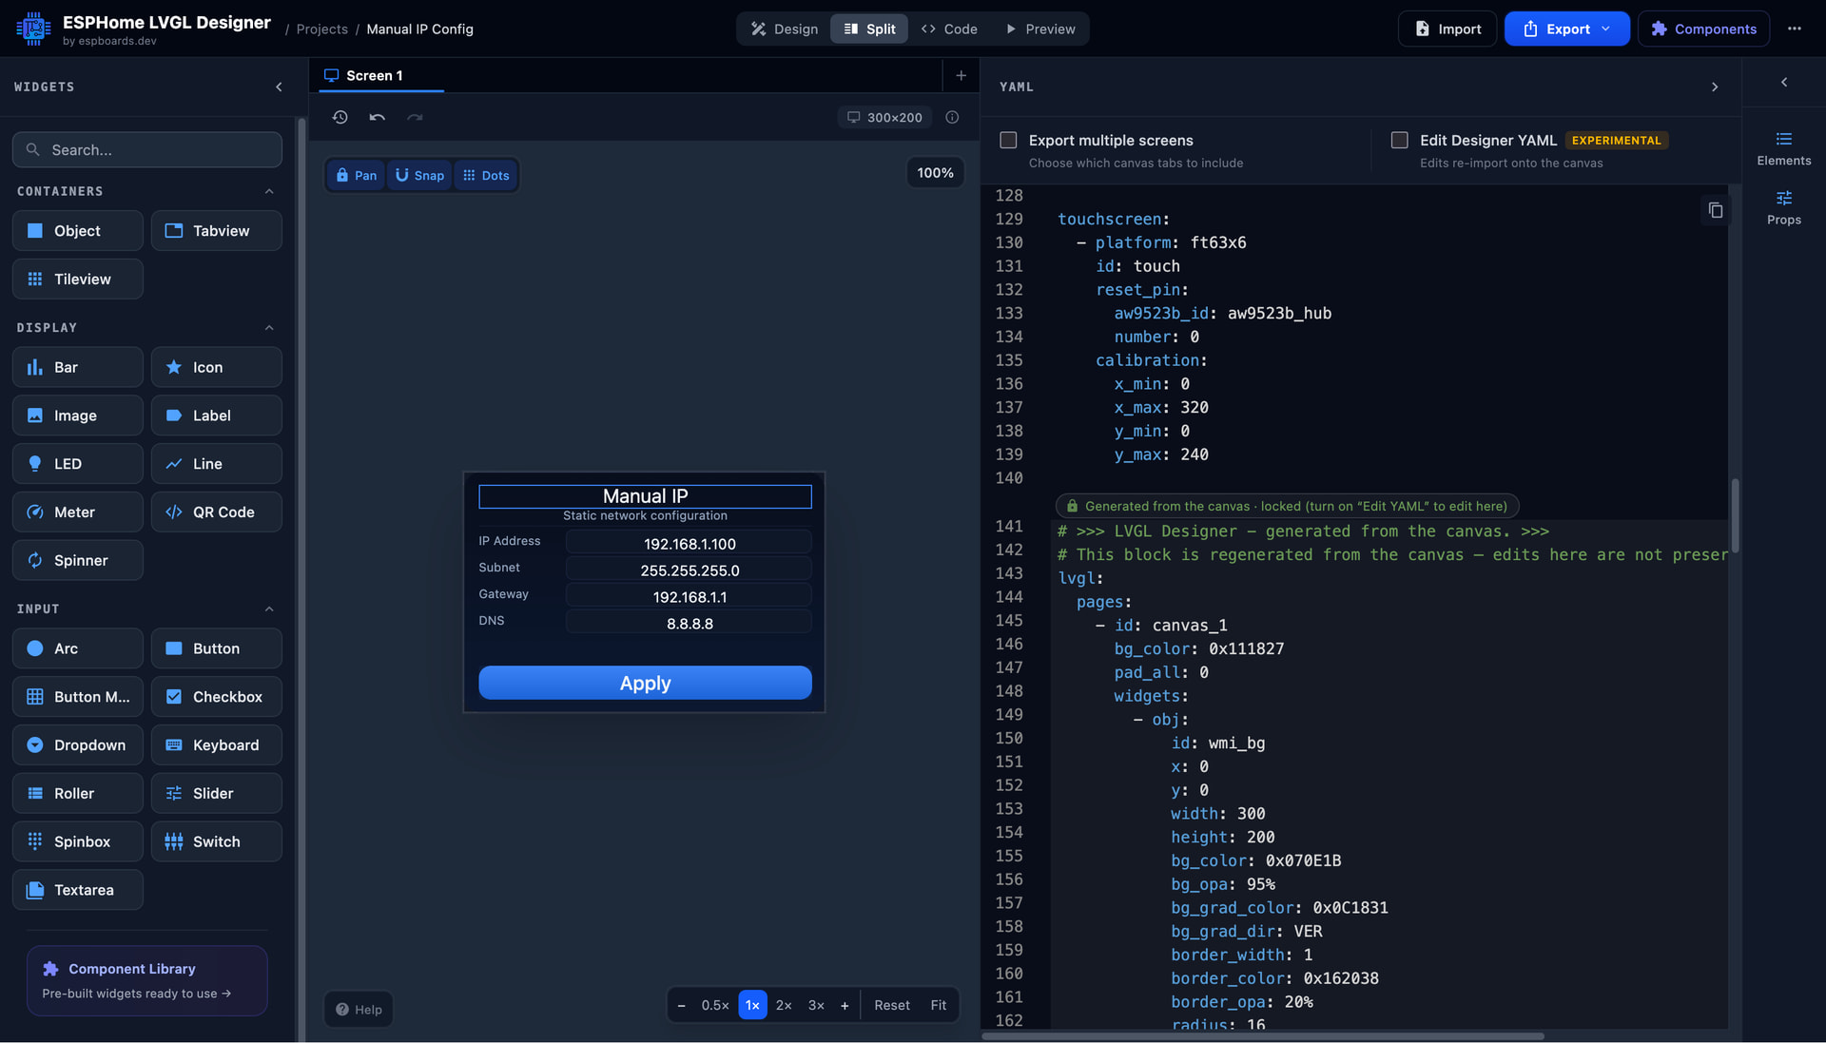Add the Tileview widget
The width and height of the screenshot is (1826, 1043).
pyautogui.click(x=78, y=280)
